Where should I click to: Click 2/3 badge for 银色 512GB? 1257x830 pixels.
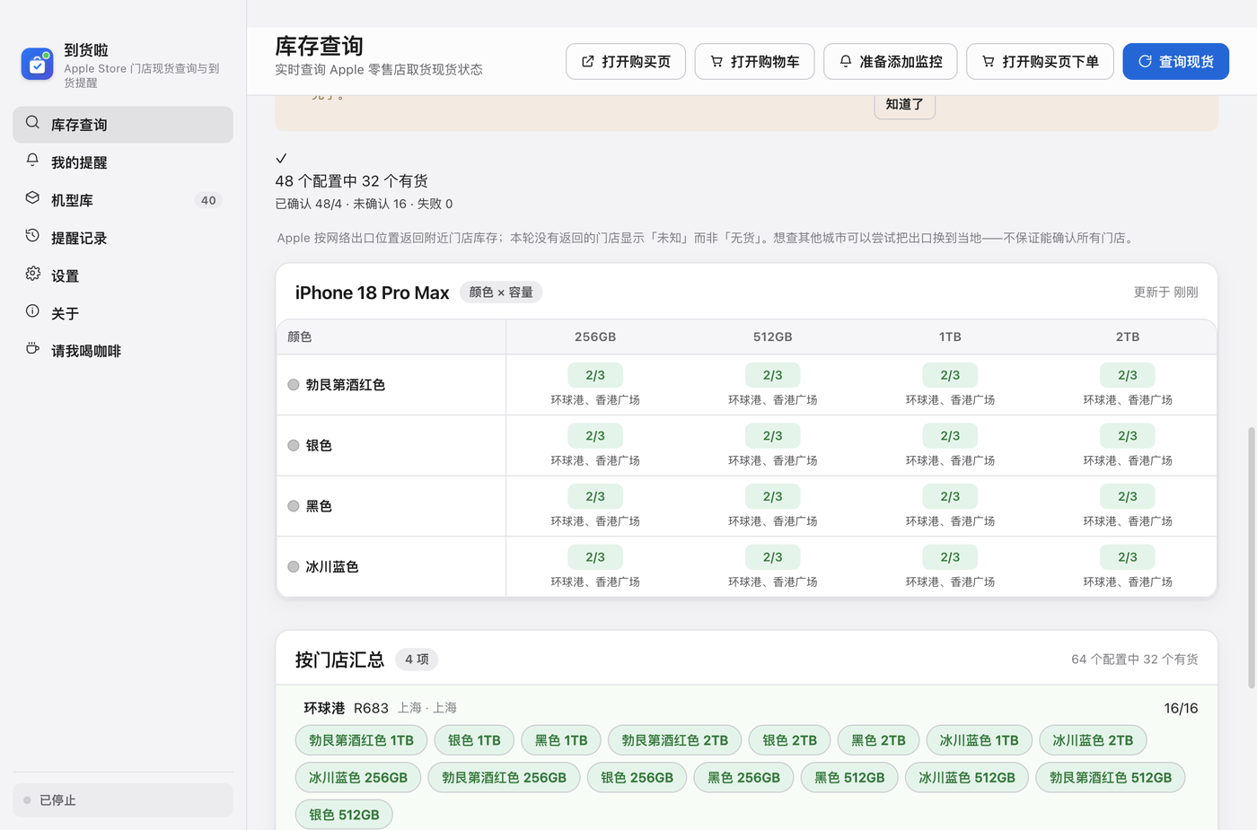773,436
